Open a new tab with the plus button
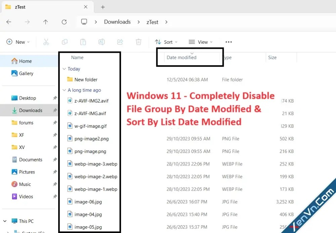336x233 pixels. [x=103, y=7]
